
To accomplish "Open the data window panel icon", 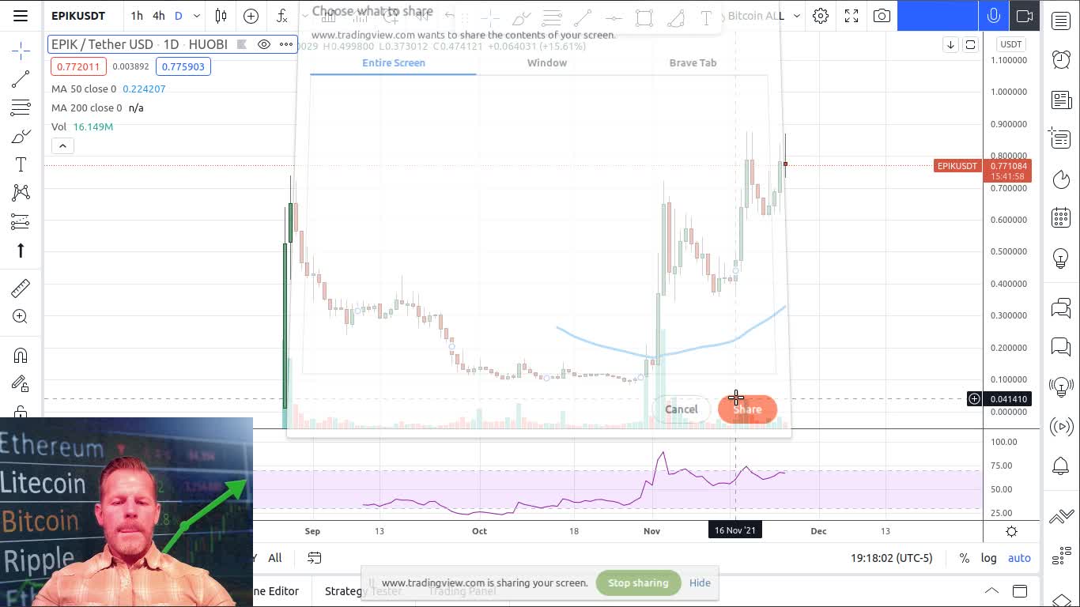I will coord(1061,139).
